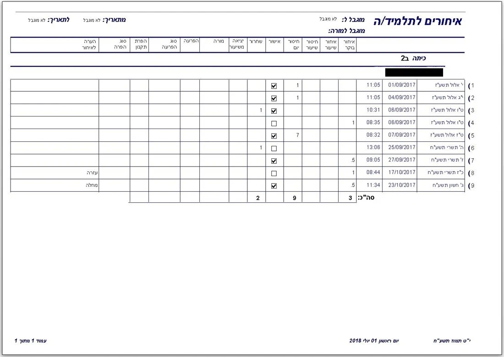The image size is (504, 357).
Task: Click the time value 11:34
Action: (373, 185)
